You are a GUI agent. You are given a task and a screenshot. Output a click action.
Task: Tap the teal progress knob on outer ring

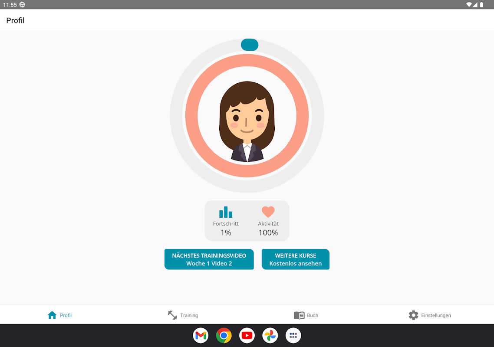[x=250, y=45]
